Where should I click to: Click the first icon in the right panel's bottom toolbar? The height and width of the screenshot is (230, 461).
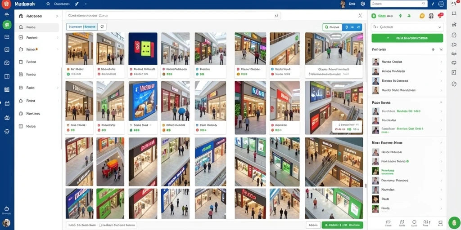coord(388,222)
